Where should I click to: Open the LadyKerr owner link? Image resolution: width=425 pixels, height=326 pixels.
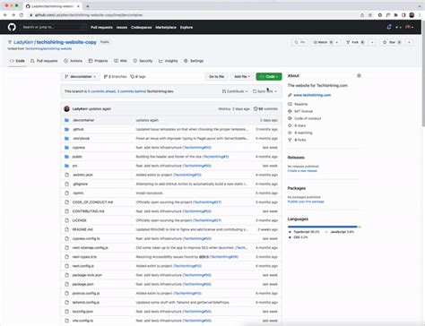(23, 42)
